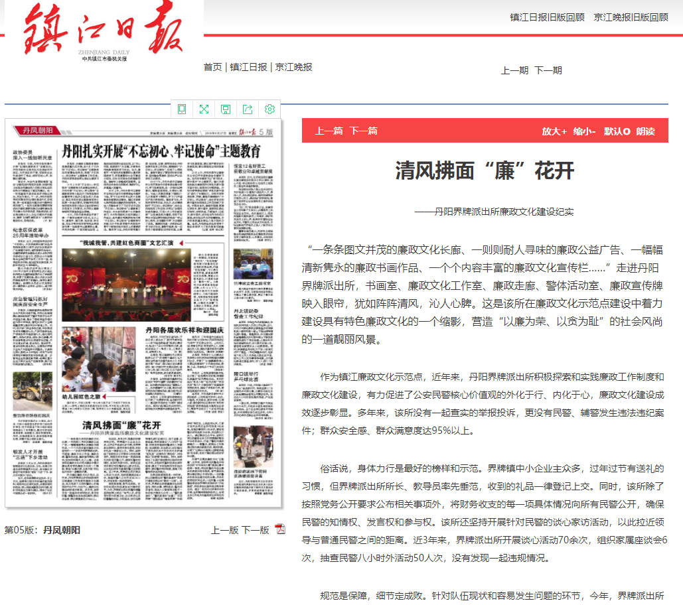
Task: Switch to 京江晚报 in the navigation bar
Action: [293, 67]
